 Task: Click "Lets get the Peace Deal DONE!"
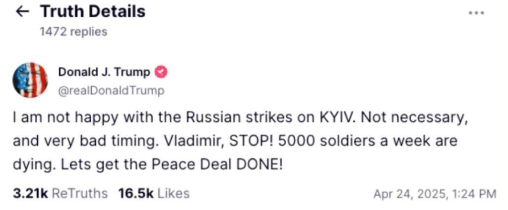tap(171, 164)
